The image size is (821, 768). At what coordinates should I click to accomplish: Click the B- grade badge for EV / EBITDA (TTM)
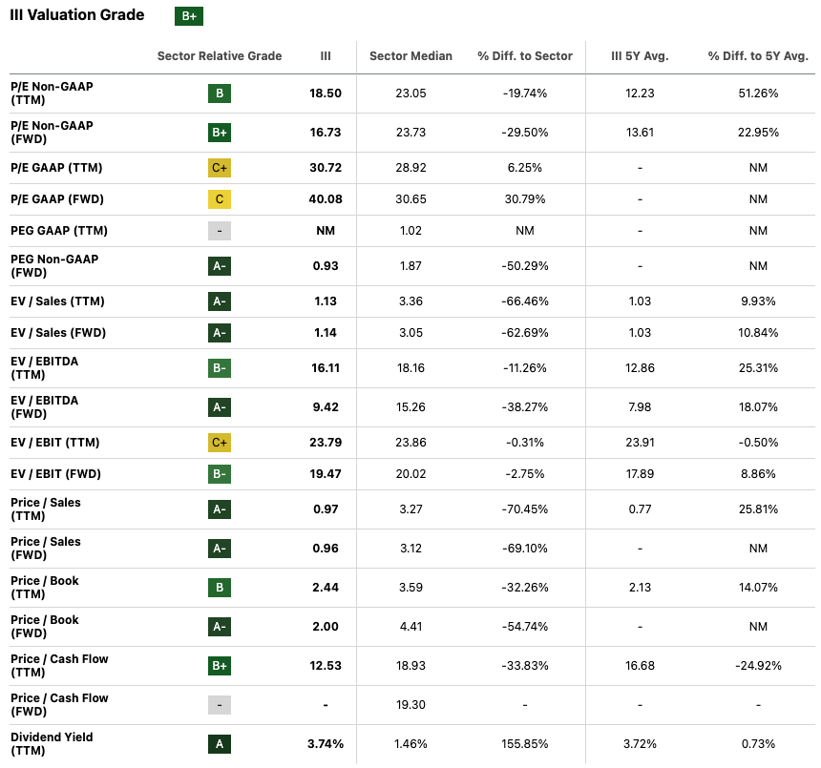tap(220, 368)
